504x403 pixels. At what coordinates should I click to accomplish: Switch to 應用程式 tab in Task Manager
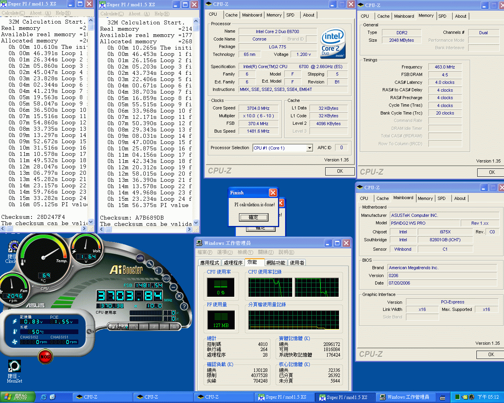point(210,263)
